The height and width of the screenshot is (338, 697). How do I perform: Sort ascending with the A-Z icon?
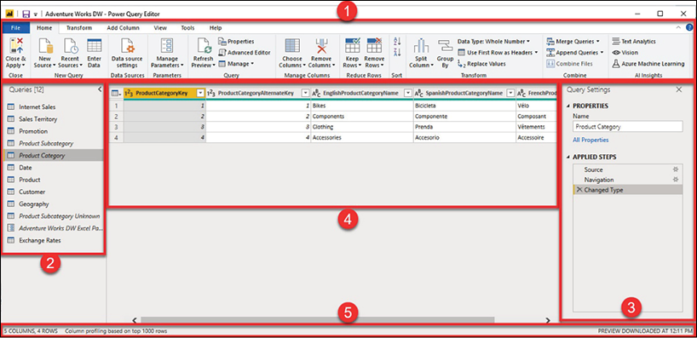[x=397, y=42]
